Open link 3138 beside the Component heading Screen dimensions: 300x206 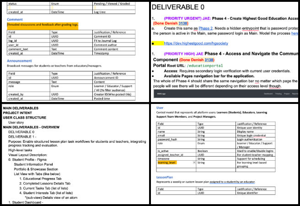tap(209, 60)
